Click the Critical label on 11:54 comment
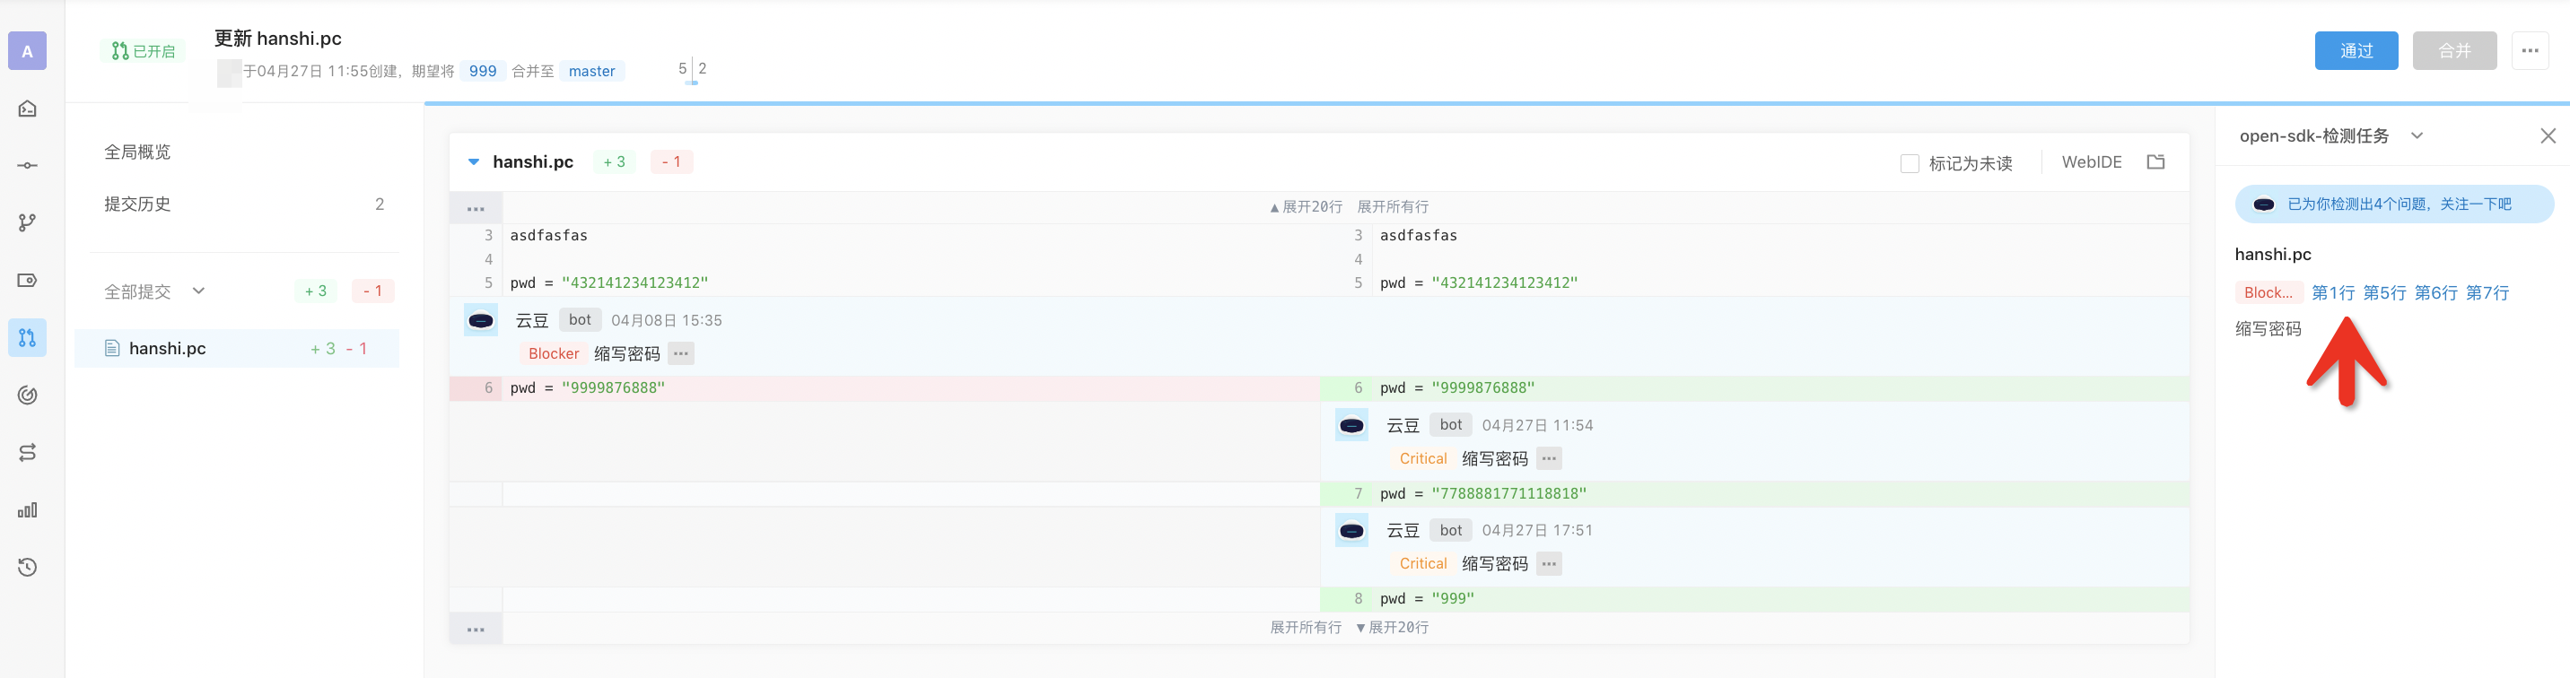Screen dimensions: 2570x678 [x=1422, y=458]
